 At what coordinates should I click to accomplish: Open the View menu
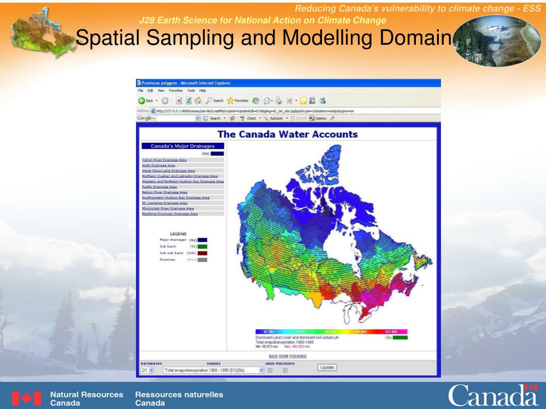click(x=161, y=91)
